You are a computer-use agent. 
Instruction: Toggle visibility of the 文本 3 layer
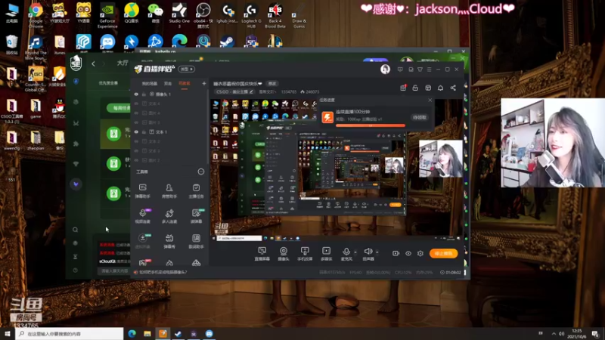click(x=136, y=150)
